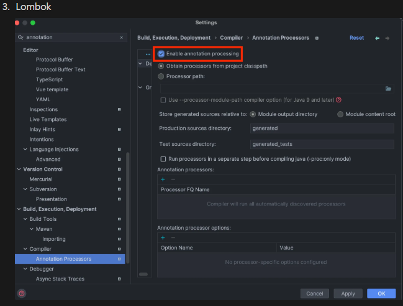Click project icon next to Inlay Hints
Screen dimensions: 403x306
(119, 130)
